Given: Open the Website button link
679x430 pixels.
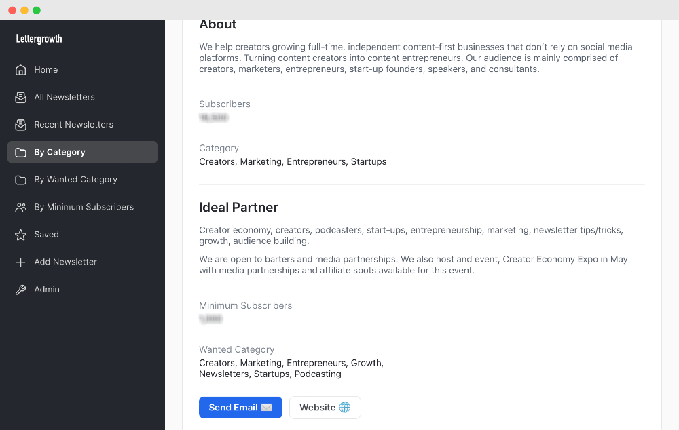Looking at the screenshot, I should [x=325, y=408].
